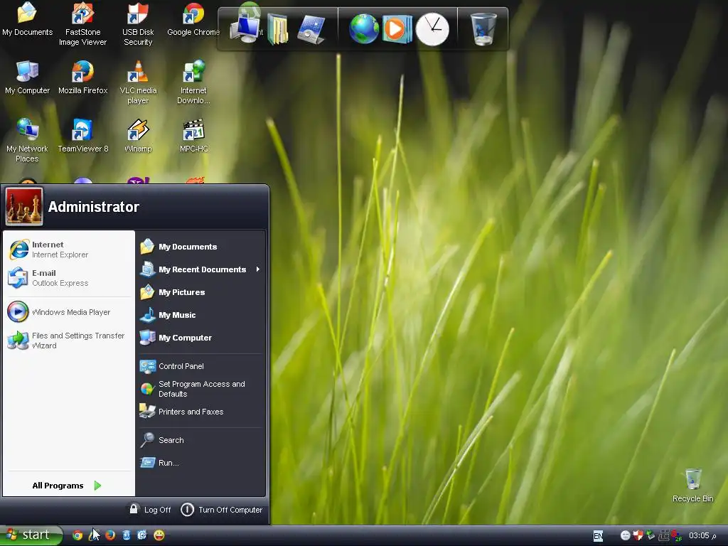728x546 pixels.
Task: Open USB Disk Security shortcut
Action: pyautogui.click(x=138, y=24)
